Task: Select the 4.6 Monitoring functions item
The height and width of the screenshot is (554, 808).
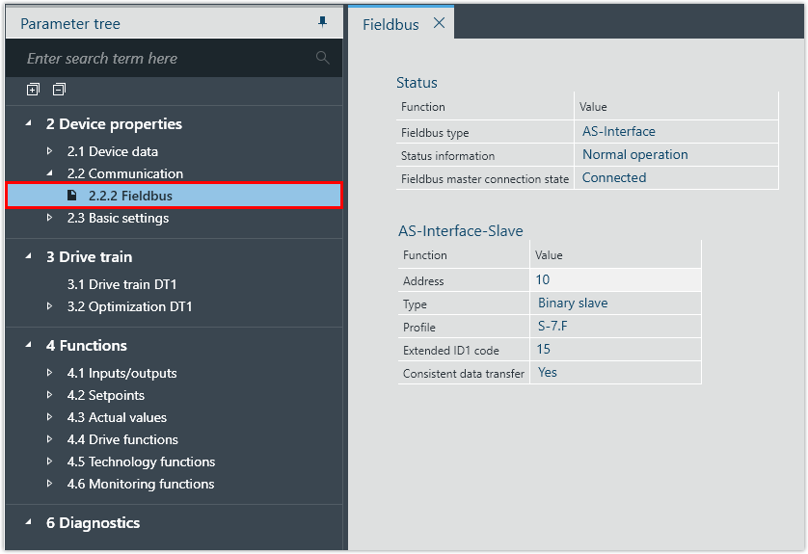Action: (140, 484)
